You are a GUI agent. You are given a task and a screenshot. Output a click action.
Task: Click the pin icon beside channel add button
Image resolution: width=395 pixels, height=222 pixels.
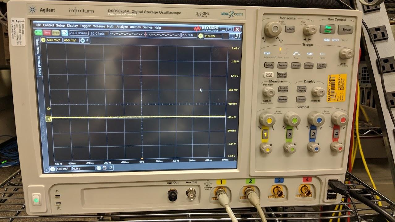(x=87, y=40)
